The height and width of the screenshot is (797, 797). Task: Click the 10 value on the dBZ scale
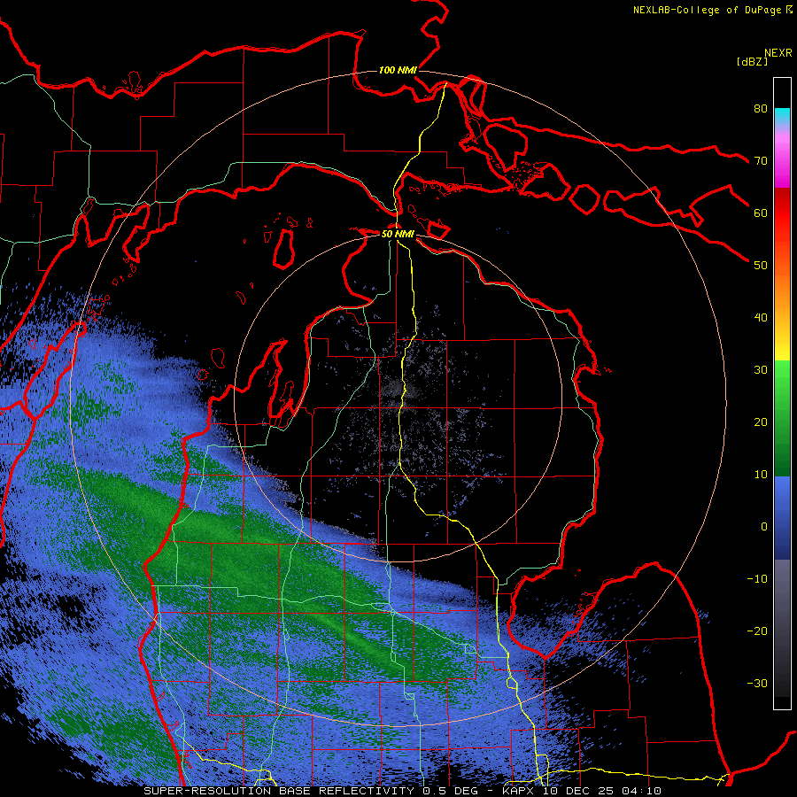[761, 475]
